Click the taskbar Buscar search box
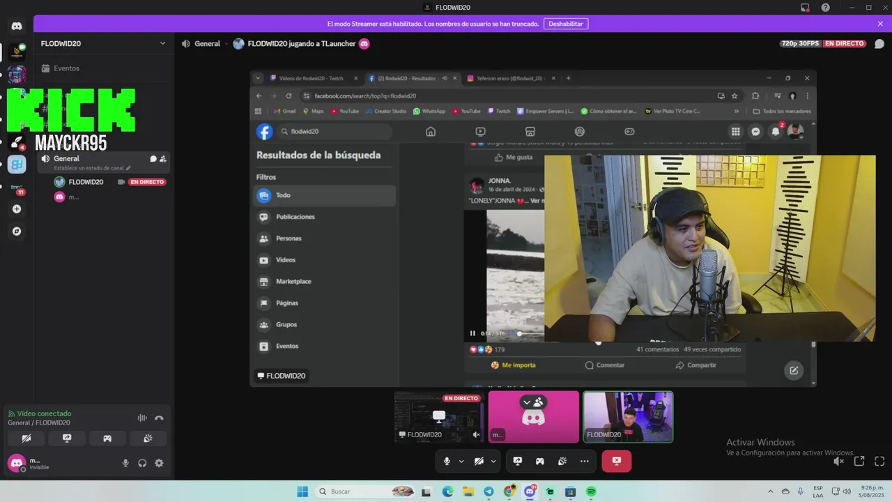This screenshot has height=502, width=892. [x=365, y=492]
